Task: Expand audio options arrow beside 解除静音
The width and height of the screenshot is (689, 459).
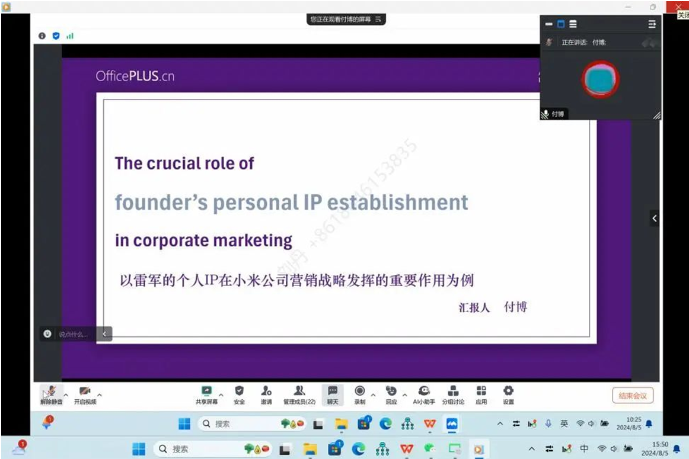Action: (x=66, y=395)
